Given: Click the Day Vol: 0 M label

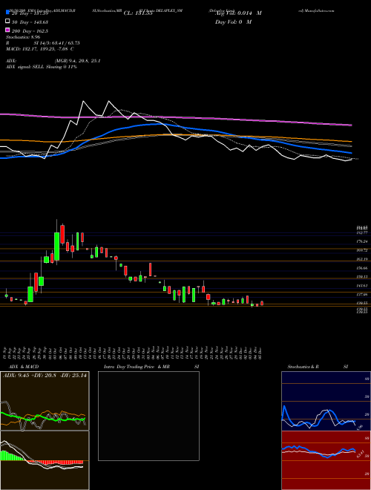Looking at the screenshot, I should tap(233, 22).
